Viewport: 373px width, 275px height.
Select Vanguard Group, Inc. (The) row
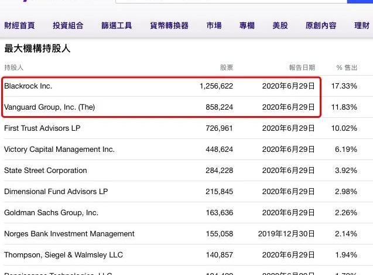186,107
